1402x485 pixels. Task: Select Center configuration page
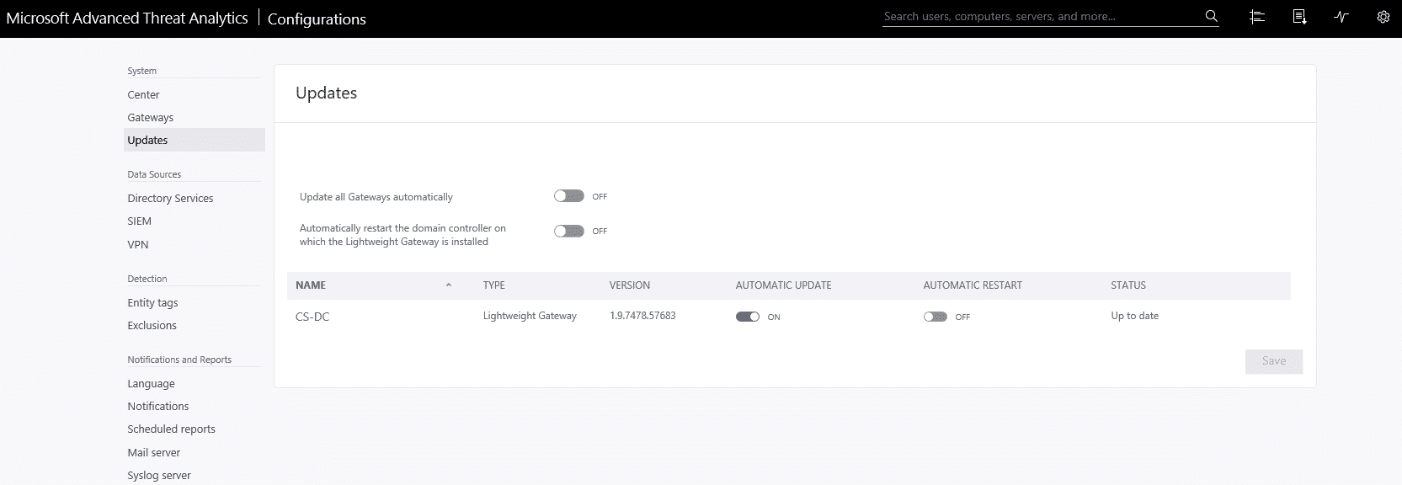coord(143,95)
